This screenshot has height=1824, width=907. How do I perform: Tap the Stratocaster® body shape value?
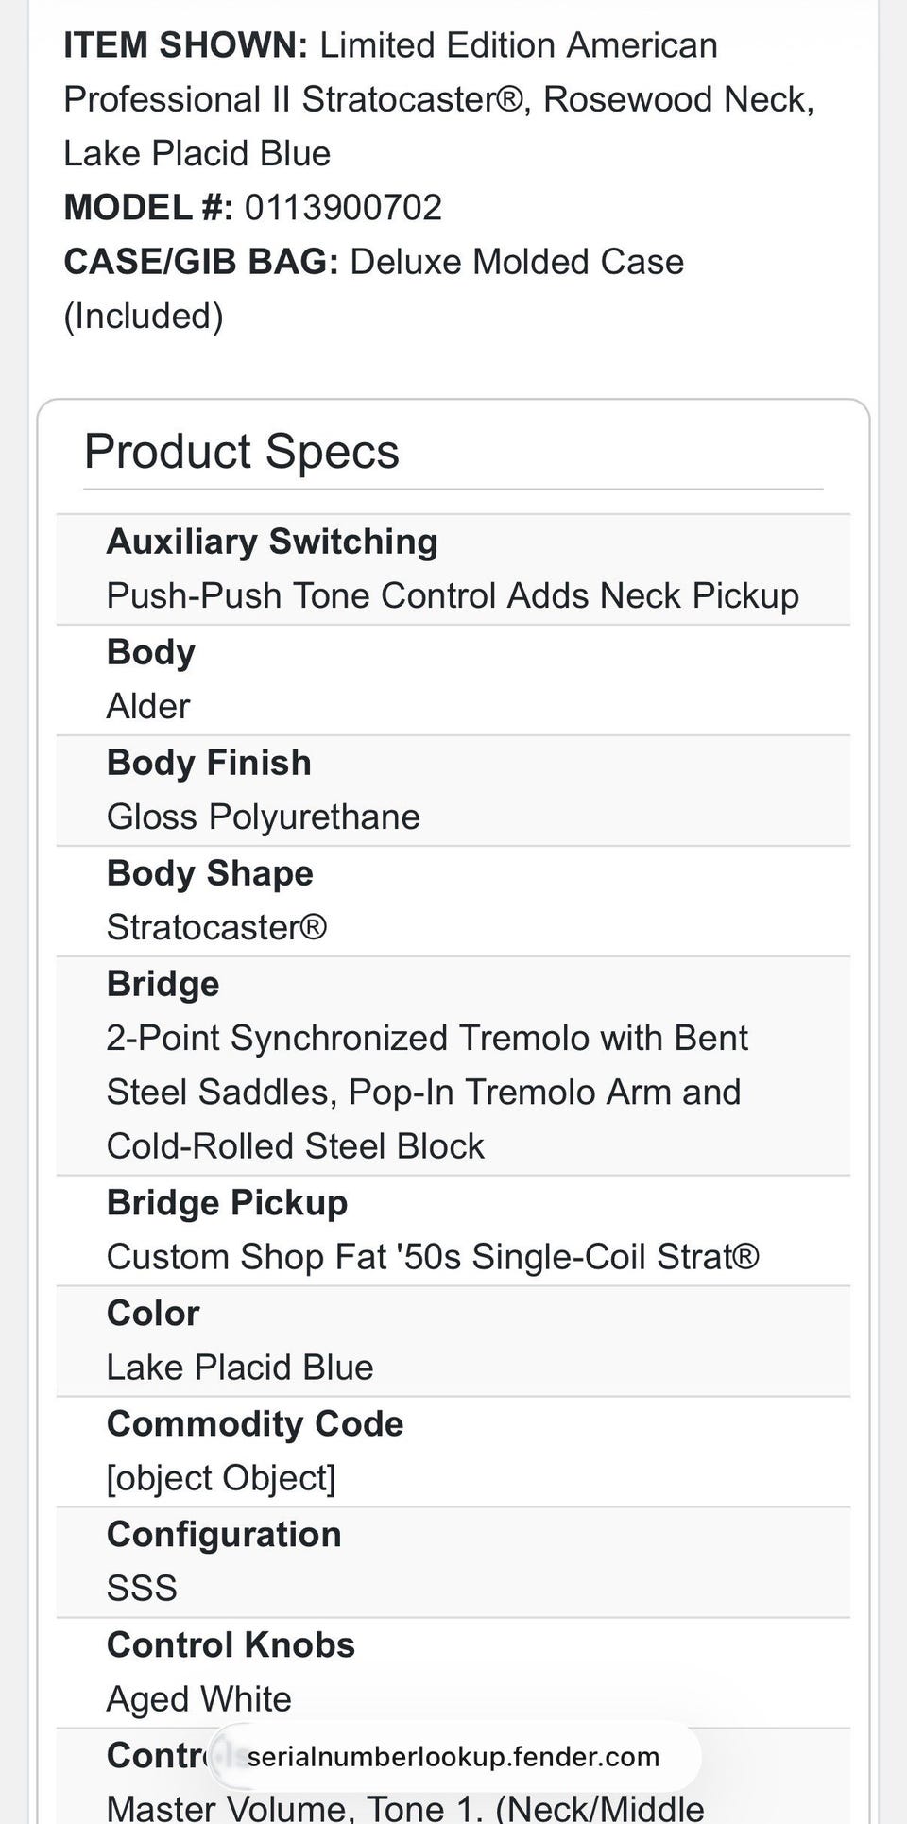[x=216, y=927]
